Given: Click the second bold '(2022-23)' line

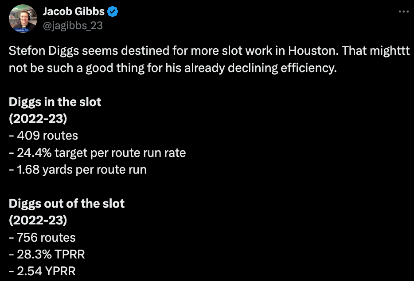Looking at the screenshot, I should coord(38,220).
